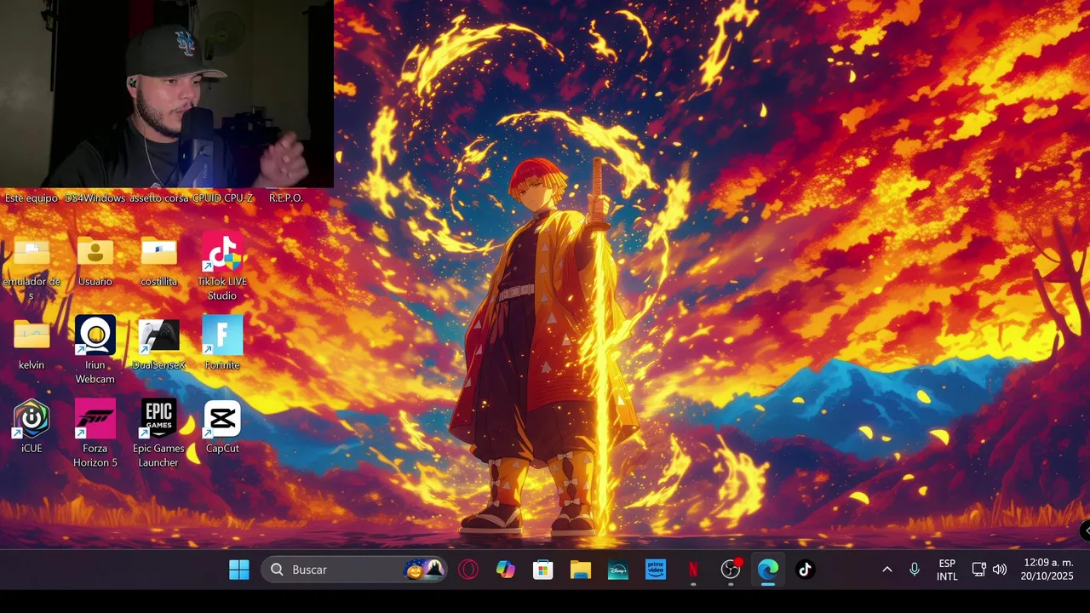
Task: Open TikTok from the taskbar
Action: (806, 570)
